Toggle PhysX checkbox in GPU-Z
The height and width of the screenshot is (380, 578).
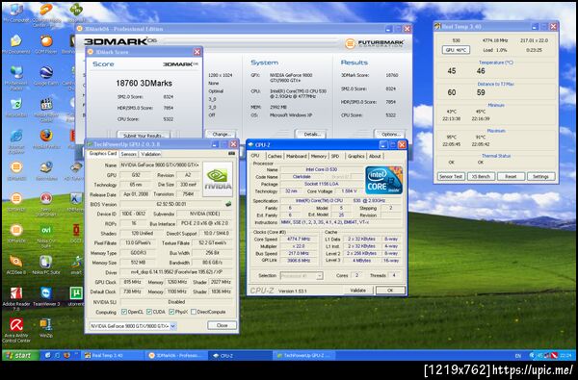(171, 312)
